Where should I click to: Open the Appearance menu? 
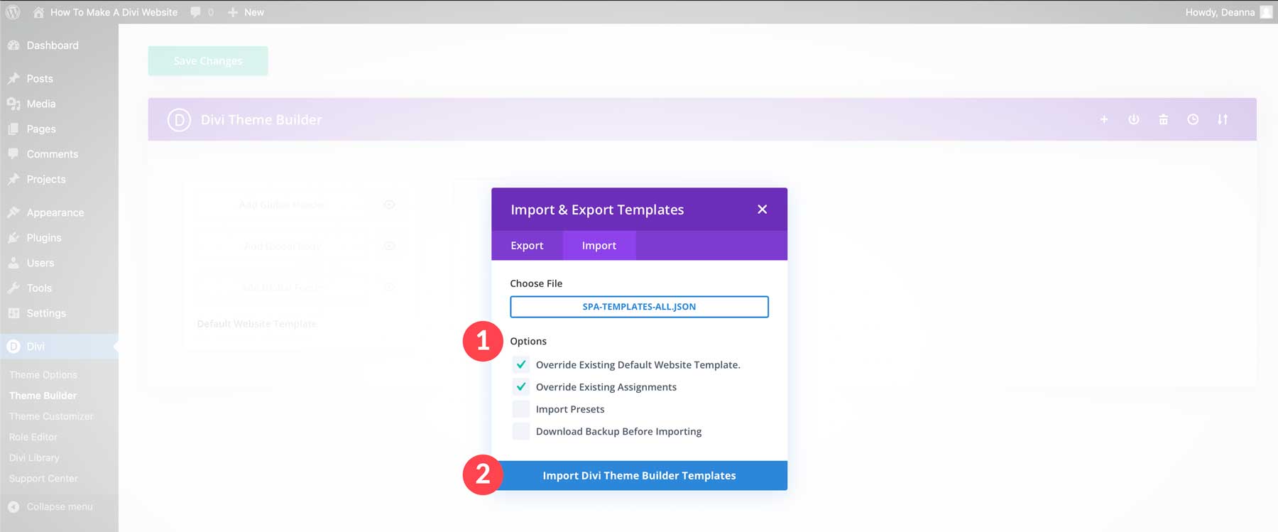tap(55, 213)
